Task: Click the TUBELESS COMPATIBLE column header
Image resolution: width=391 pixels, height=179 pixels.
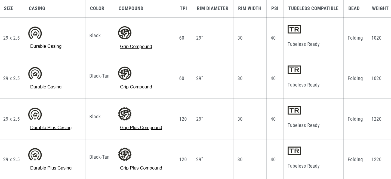Action: 313,8
